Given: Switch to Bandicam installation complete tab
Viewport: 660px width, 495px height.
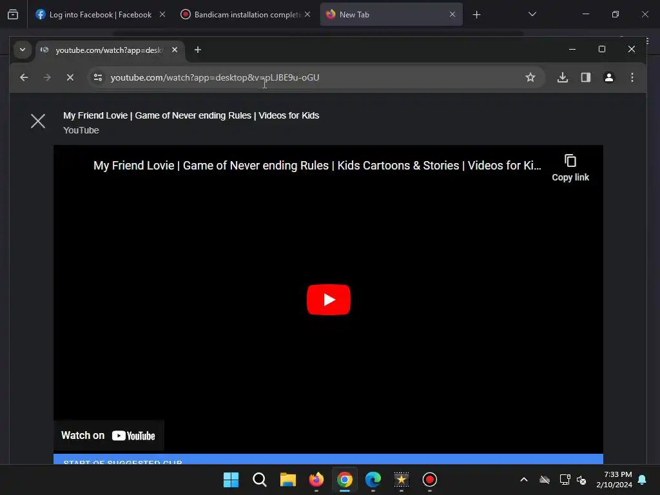Looking at the screenshot, I should coord(246,14).
